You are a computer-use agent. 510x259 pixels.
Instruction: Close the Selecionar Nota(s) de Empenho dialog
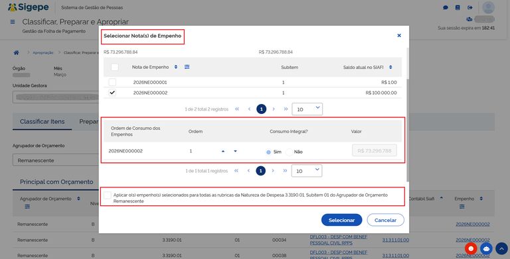[399, 35]
